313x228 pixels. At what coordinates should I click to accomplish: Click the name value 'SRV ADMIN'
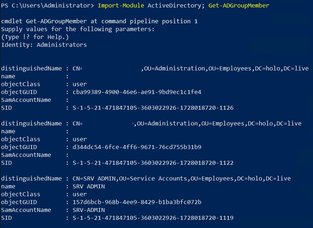tap(88, 187)
